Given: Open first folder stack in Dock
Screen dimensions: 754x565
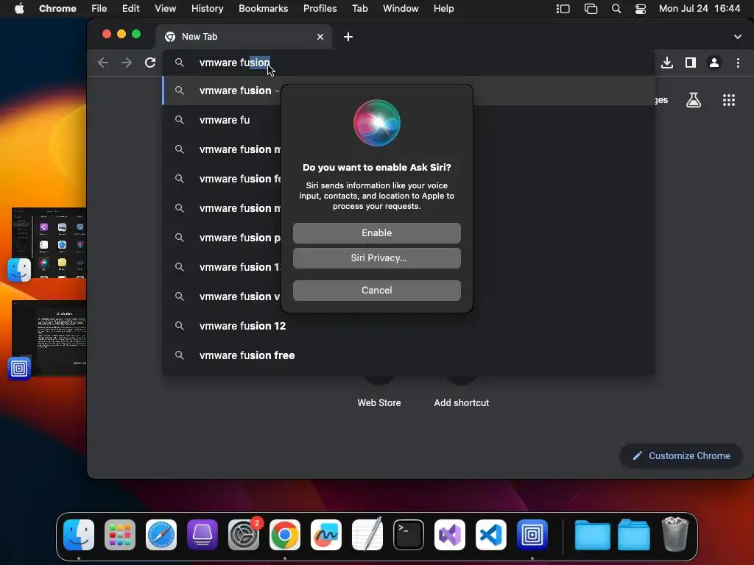Looking at the screenshot, I should click(593, 535).
